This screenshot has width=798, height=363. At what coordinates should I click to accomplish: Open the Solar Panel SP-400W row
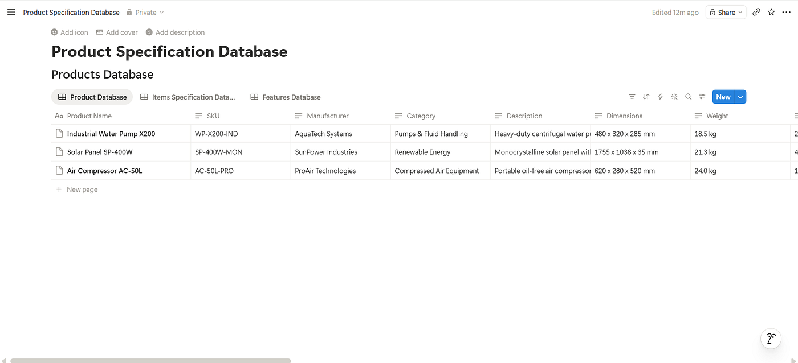point(100,152)
